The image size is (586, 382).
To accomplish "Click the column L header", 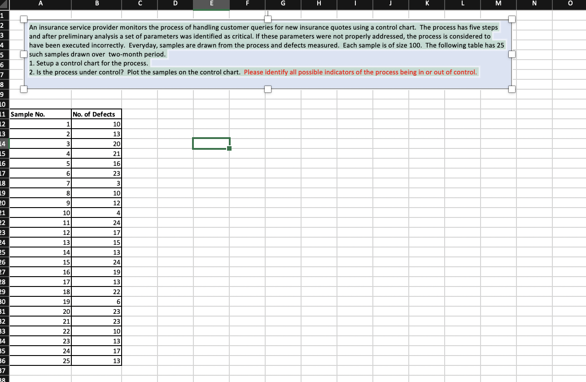I will [462, 4].
